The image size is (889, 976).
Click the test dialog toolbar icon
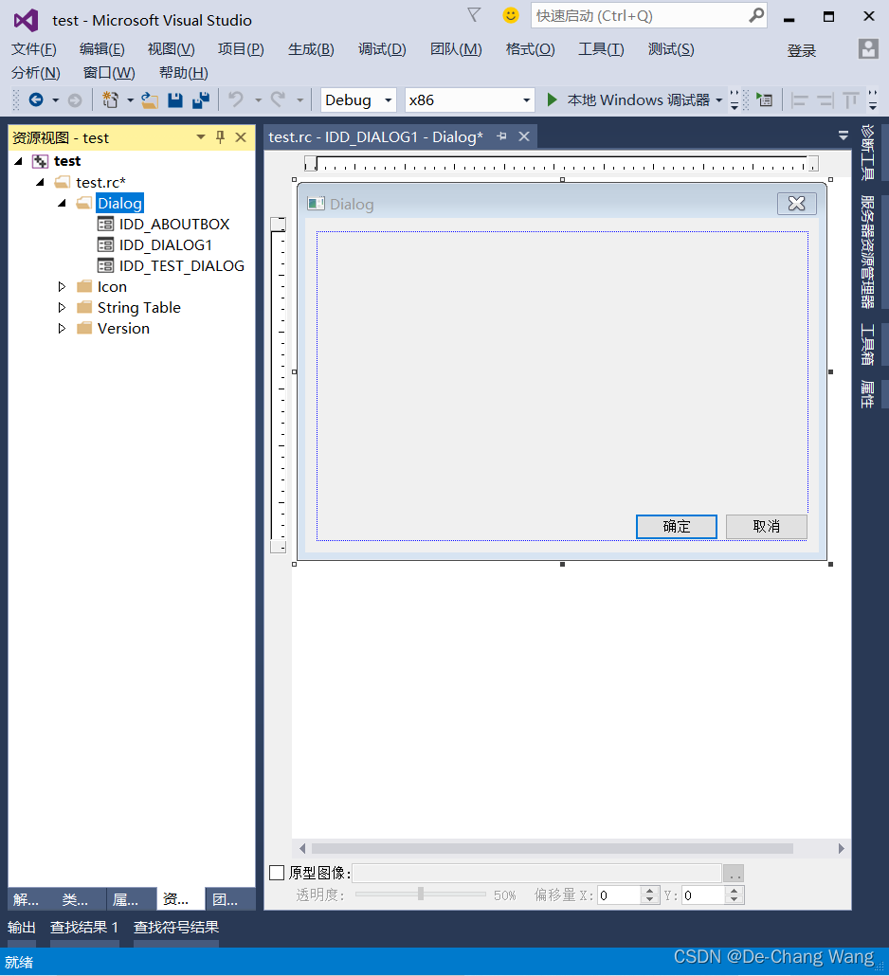click(765, 99)
